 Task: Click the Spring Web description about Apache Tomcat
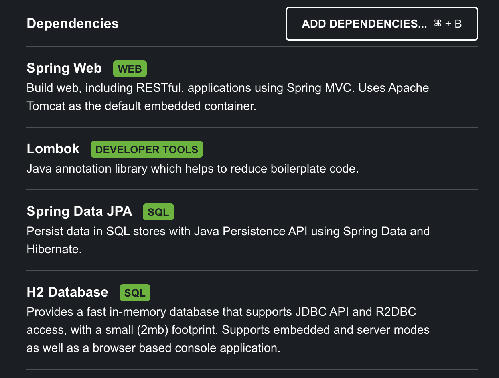[228, 97]
